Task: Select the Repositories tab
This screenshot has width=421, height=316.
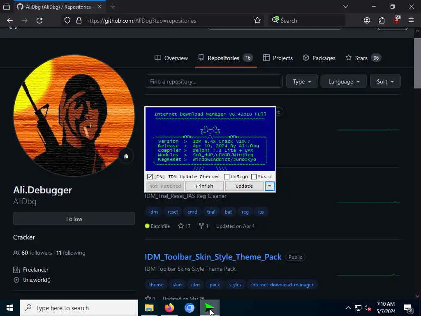Action: coord(226,58)
